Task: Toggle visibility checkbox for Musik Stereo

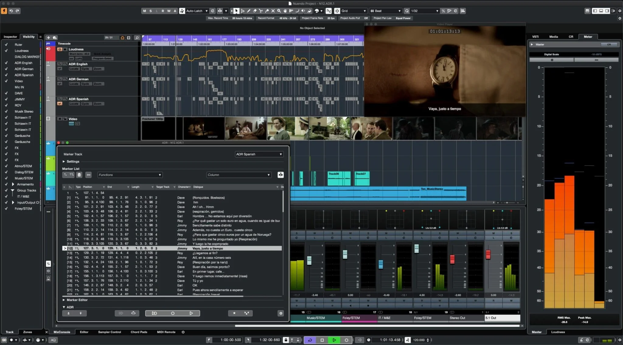Action: 6,111
